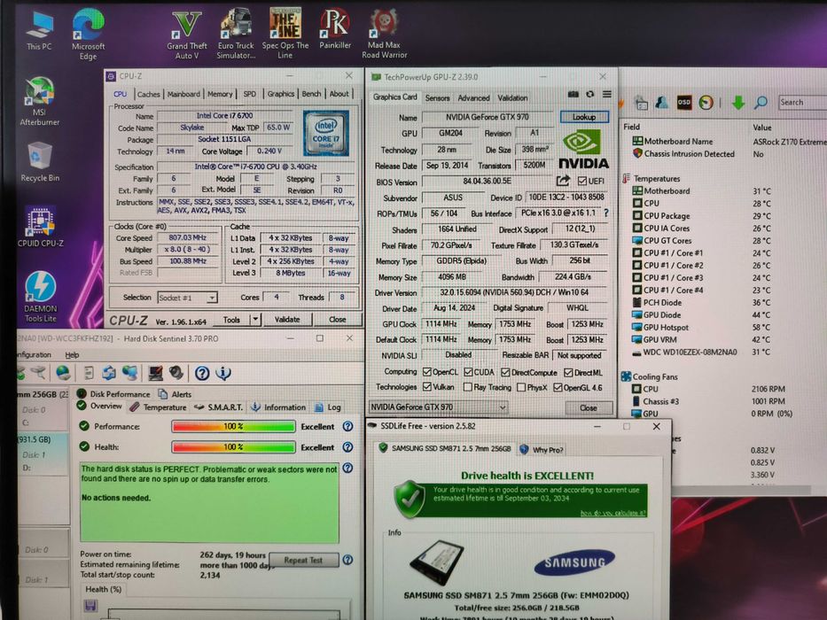Click the CPU-Z Close button

coord(338,320)
